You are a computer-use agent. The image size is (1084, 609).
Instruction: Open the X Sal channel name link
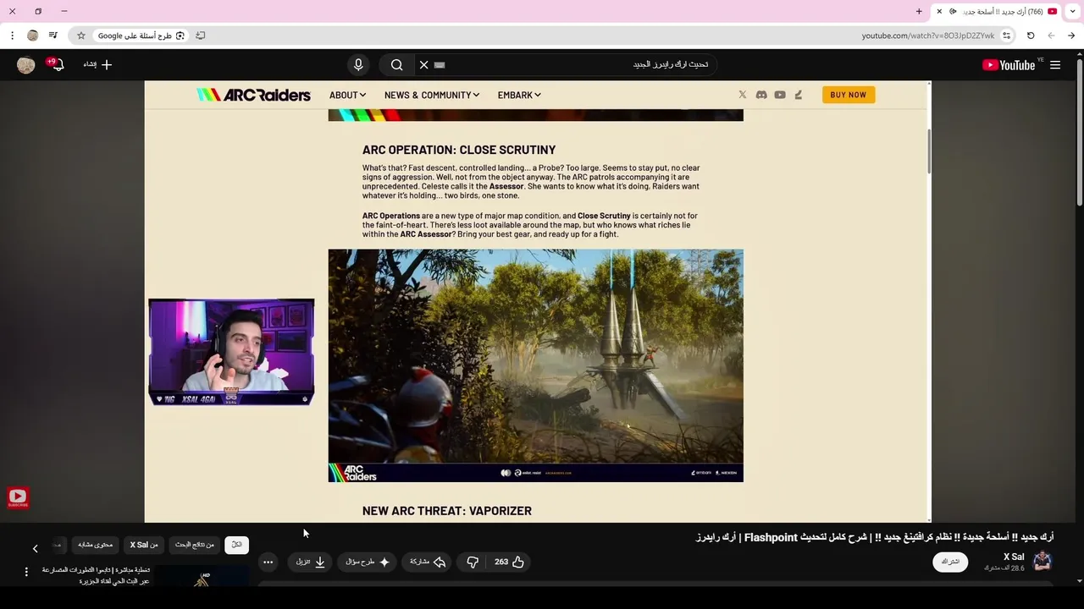[1014, 557]
